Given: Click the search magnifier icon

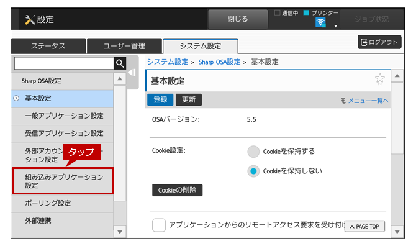Looking at the screenshot, I should (120, 63).
